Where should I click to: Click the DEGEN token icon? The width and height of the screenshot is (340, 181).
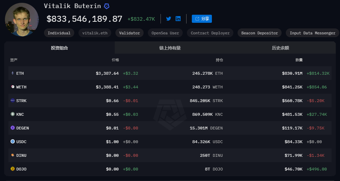pos(13,128)
